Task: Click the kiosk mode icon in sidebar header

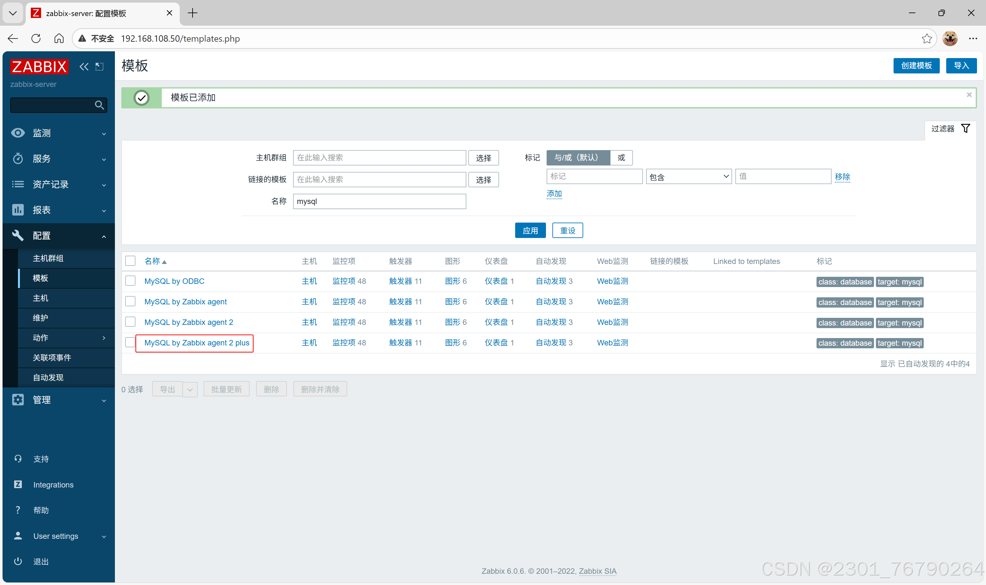Action: pos(99,67)
